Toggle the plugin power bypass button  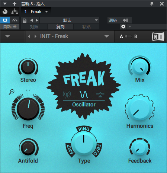click(5, 20)
